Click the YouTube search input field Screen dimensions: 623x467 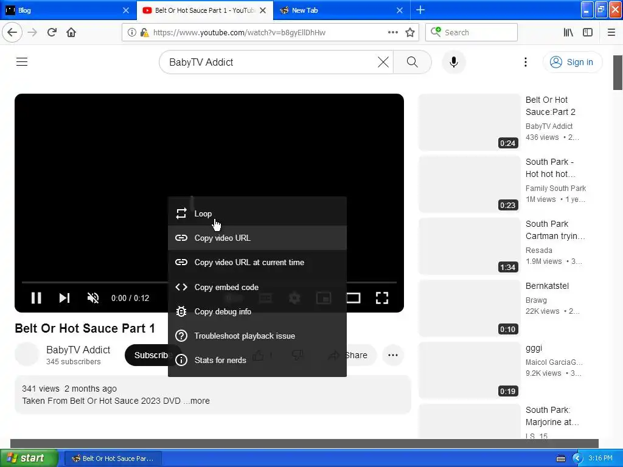(x=270, y=62)
